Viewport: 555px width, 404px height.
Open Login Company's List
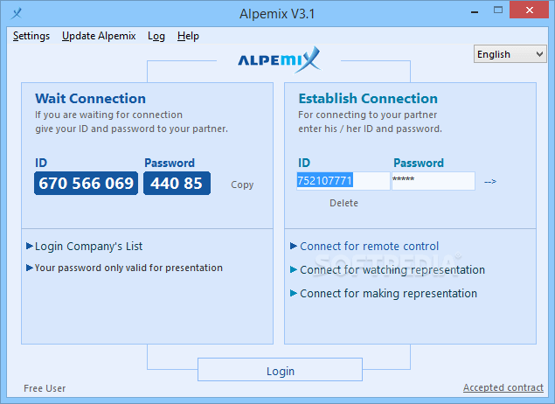click(88, 246)
